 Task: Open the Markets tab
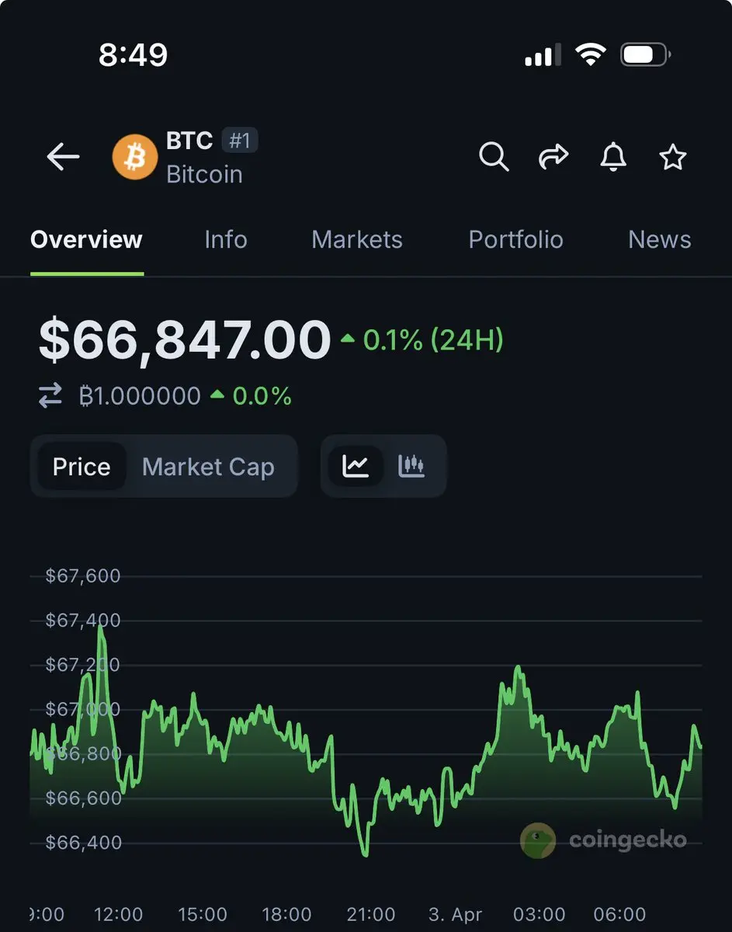[357, 239]
